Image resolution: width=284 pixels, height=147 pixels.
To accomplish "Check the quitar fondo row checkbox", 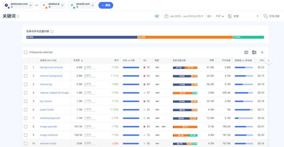I will pyautogui.click(x=26, y=110).
